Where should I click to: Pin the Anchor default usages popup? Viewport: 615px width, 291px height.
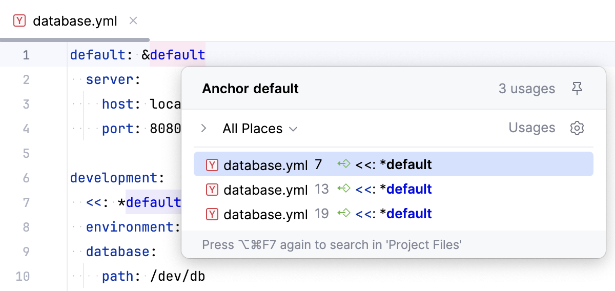577,89
